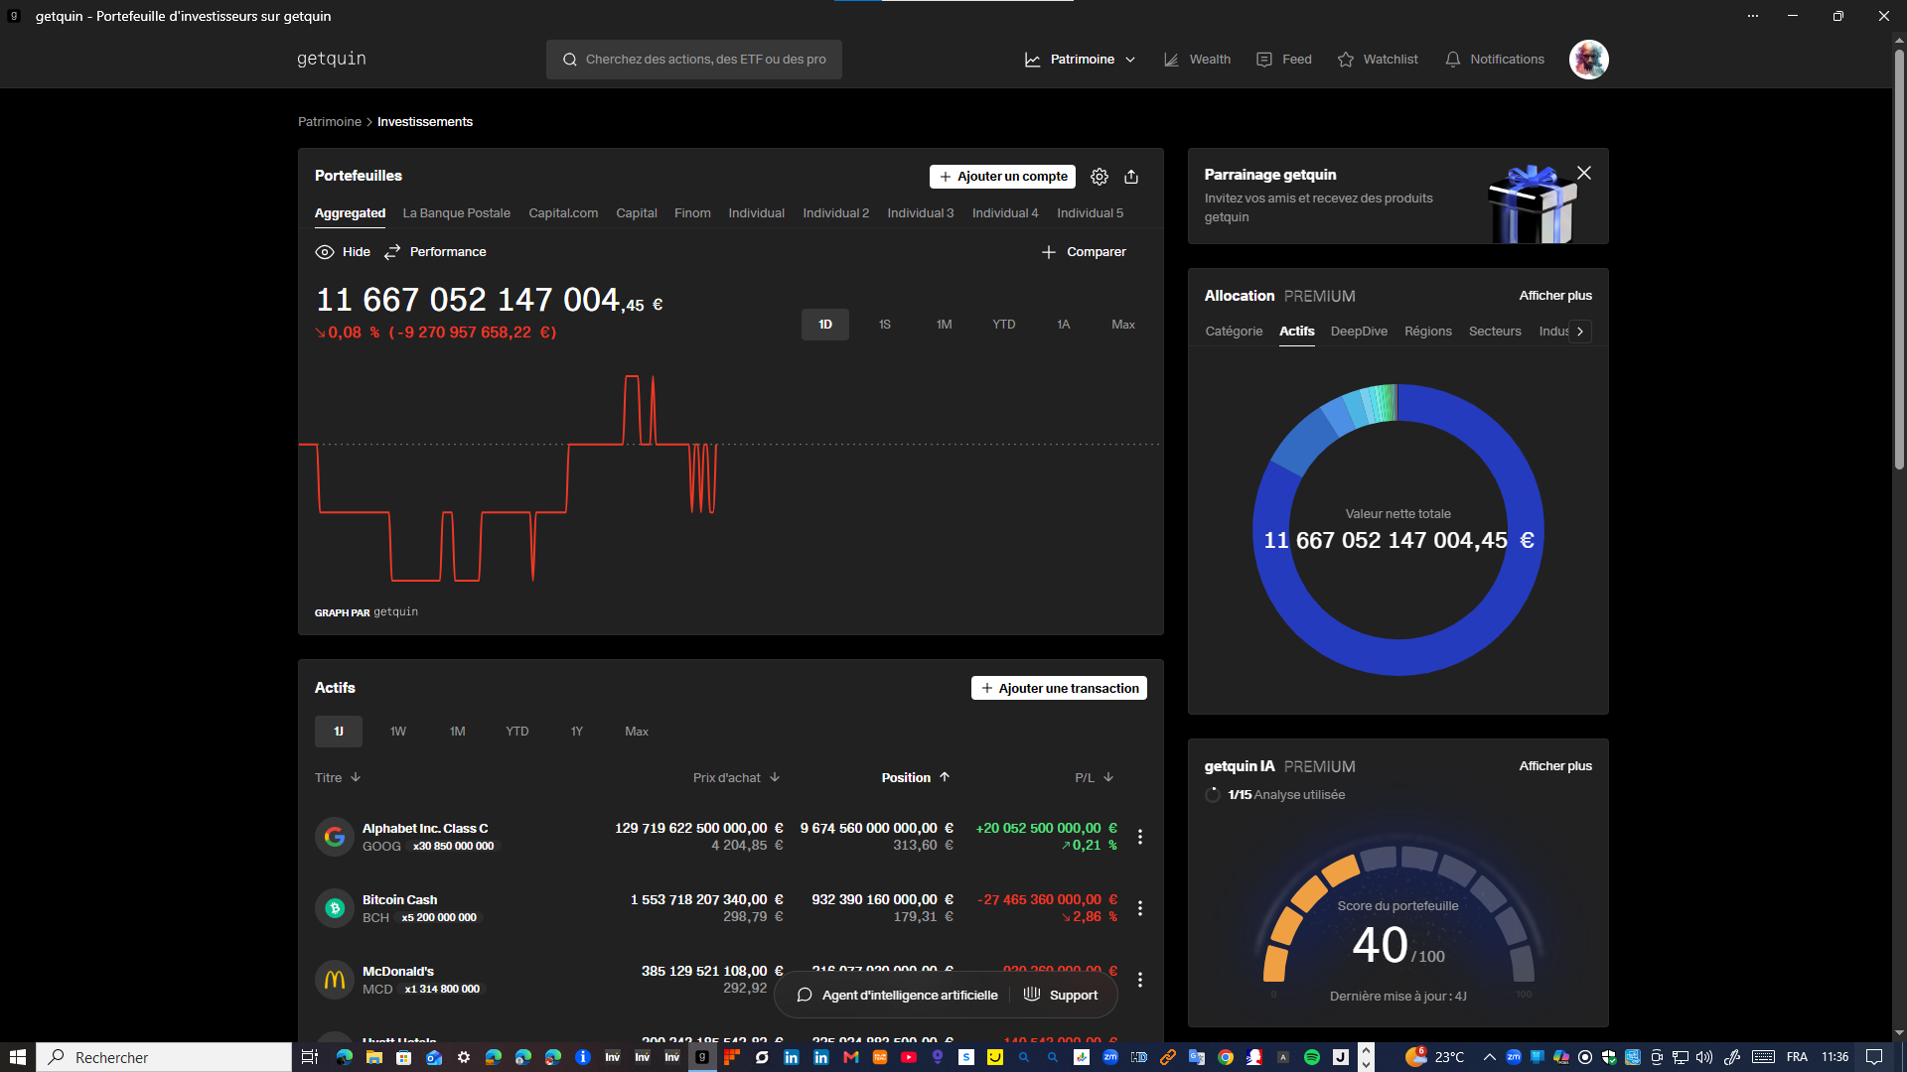Viewport: 1907px width, 1072px height.
Task: Expand more Allocation tabs with chevron
Action: point(1580,332)
